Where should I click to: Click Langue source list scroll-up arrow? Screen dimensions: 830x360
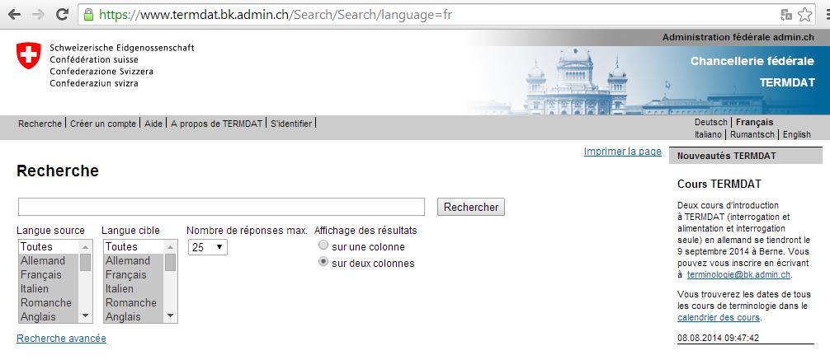point(85,247)
